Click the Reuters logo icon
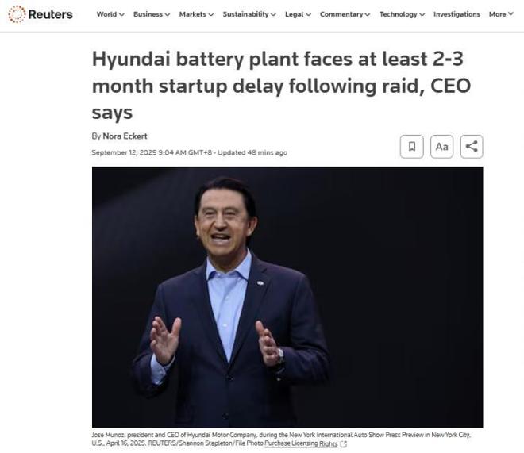This screenshot has height=453, width=524. 16,14
